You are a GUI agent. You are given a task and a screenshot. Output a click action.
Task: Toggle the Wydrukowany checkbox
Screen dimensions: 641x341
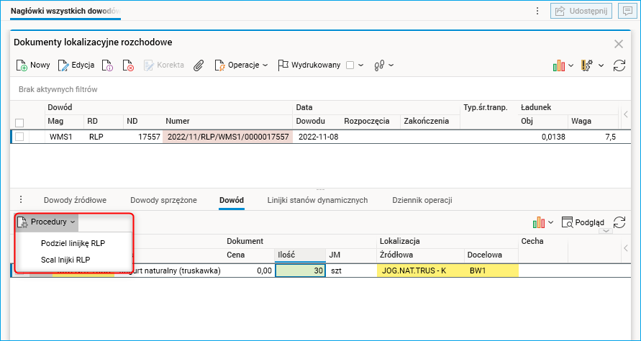(x=350, y=65)
